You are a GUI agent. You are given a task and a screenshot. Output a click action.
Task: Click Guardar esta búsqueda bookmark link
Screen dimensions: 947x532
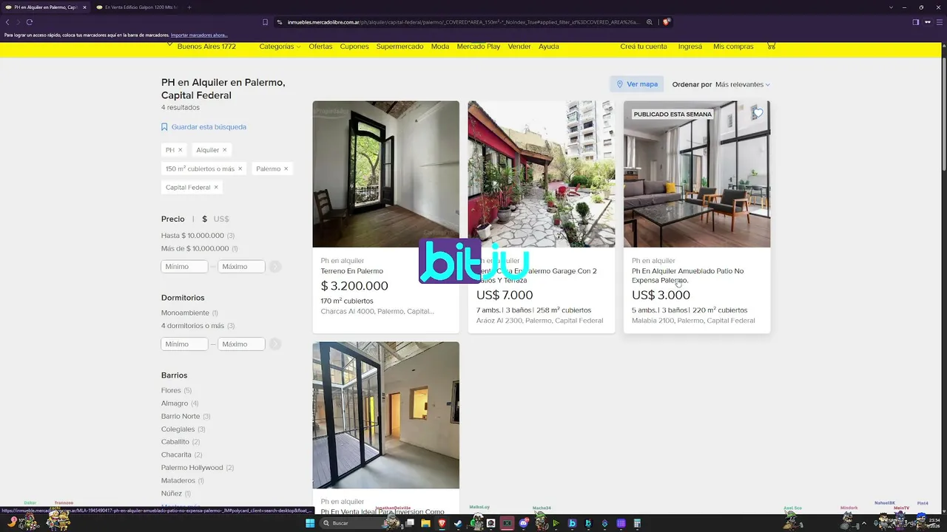tap(203, 127)
